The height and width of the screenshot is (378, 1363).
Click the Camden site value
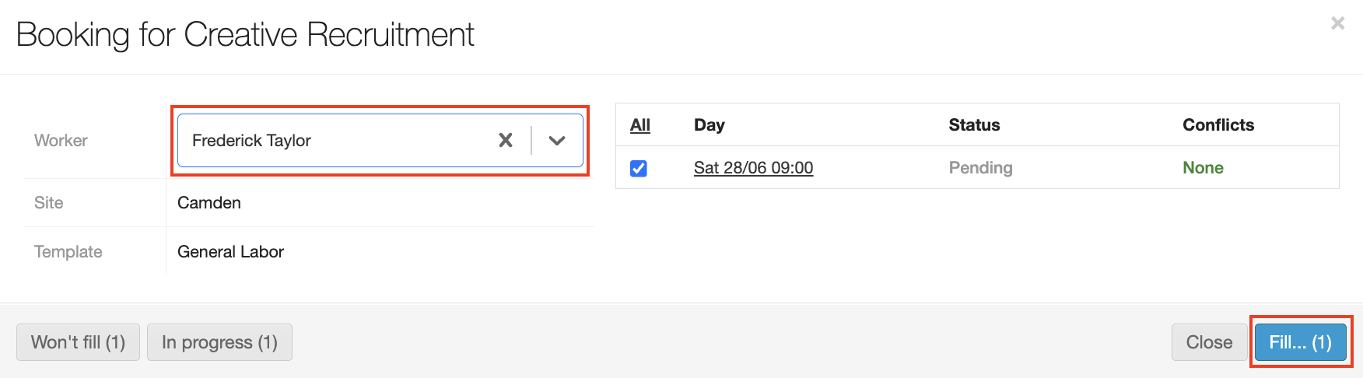pyautogui.click(x=209, y=203)
